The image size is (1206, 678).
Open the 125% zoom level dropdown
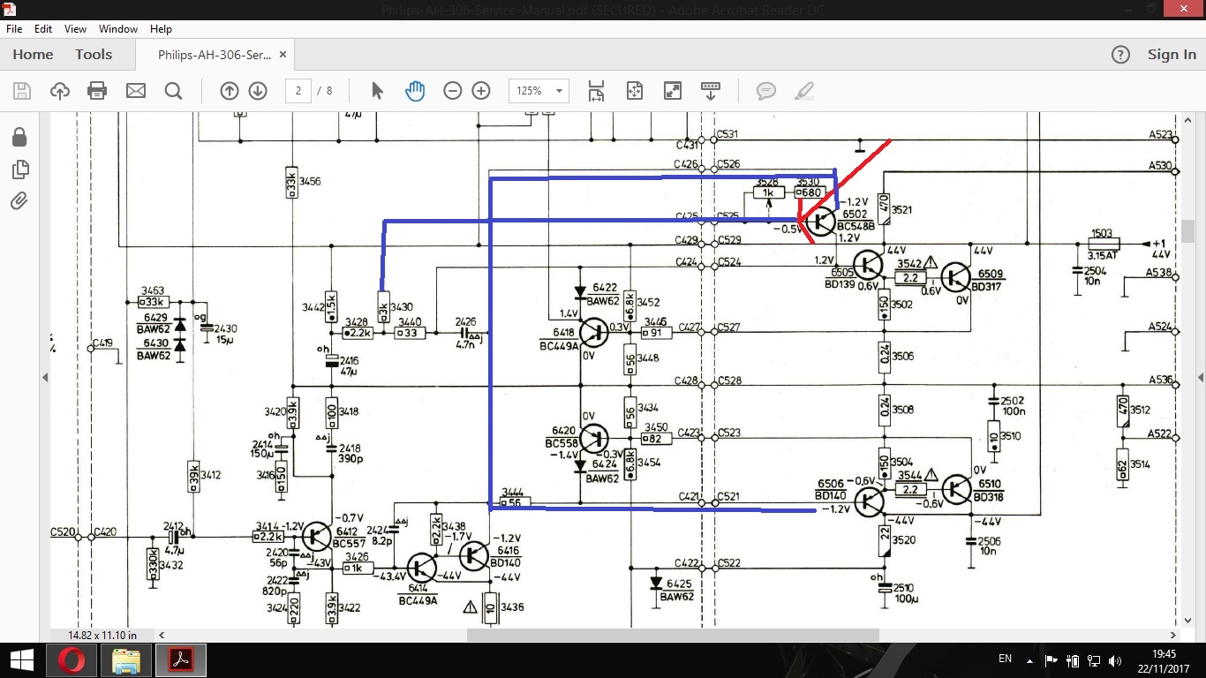[x=558, y=91]
